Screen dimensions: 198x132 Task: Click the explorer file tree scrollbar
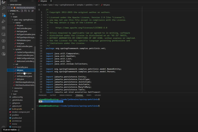click(35, 88)
